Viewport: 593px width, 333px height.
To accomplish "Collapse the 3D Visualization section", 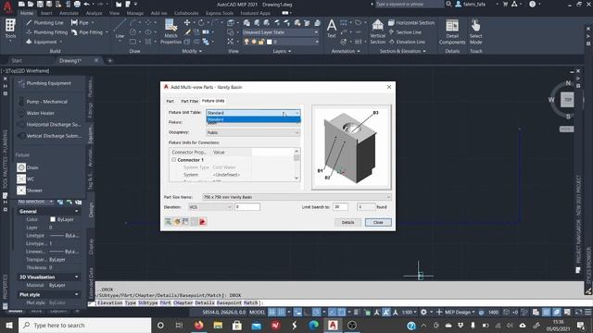I will [x=77, y=277].
